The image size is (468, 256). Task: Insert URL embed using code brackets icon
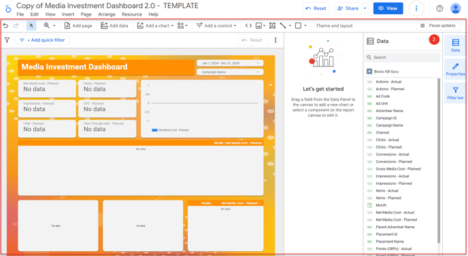tap(248, 26)
